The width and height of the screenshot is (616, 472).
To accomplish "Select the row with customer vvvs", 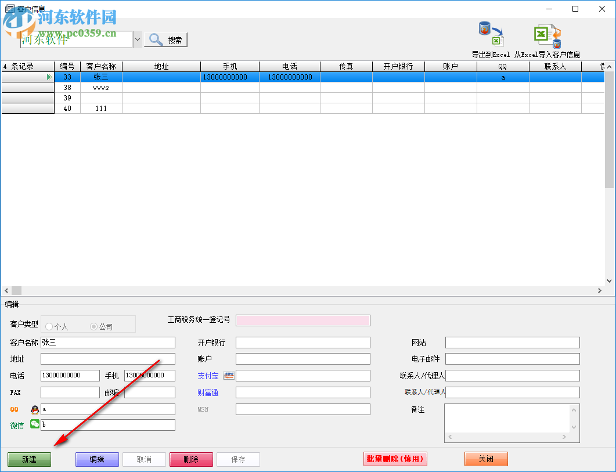I will click(x=101, y=88).
